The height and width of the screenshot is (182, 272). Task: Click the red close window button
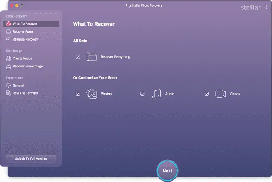coord(12,5)
